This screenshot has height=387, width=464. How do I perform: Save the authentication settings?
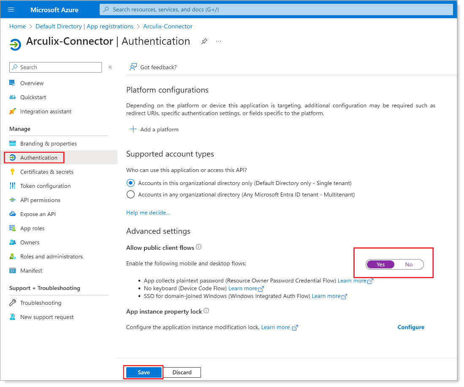pyautogui.click(x=144, y=372)
